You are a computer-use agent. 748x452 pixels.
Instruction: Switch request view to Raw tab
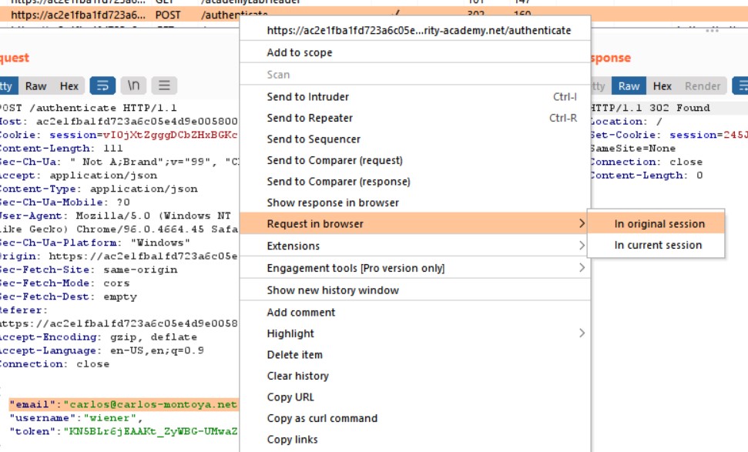[x=35, y=86]
